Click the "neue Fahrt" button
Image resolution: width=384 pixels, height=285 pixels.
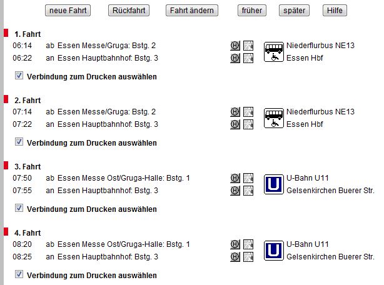(68, 11)
